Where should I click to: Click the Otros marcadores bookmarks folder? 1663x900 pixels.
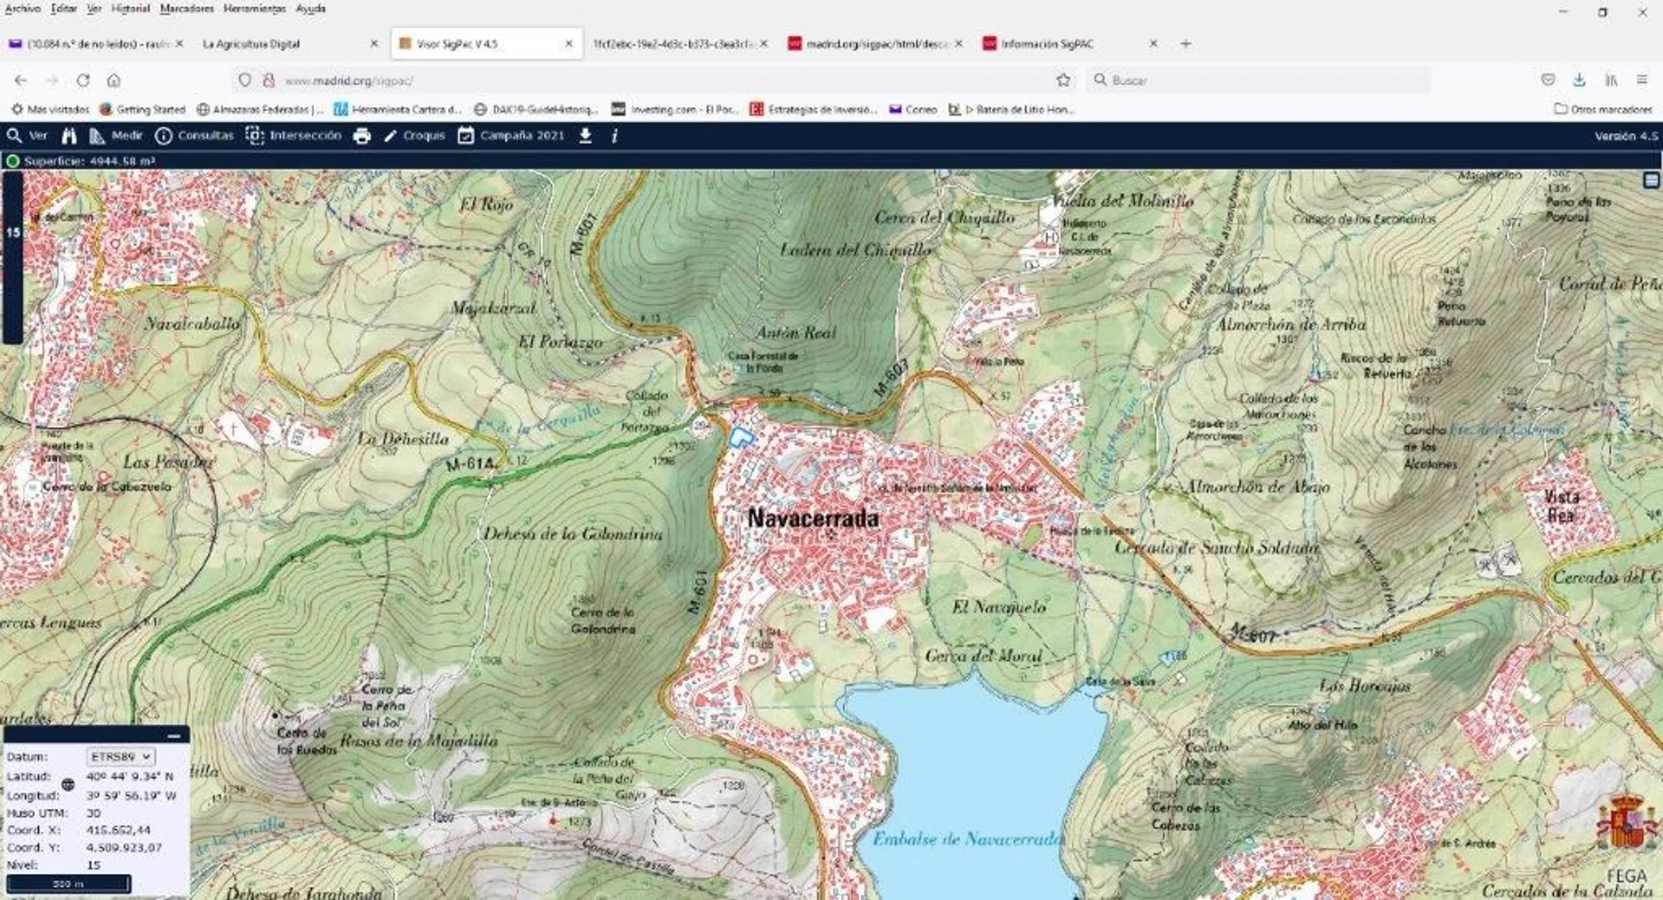[x=1603, y=109]
